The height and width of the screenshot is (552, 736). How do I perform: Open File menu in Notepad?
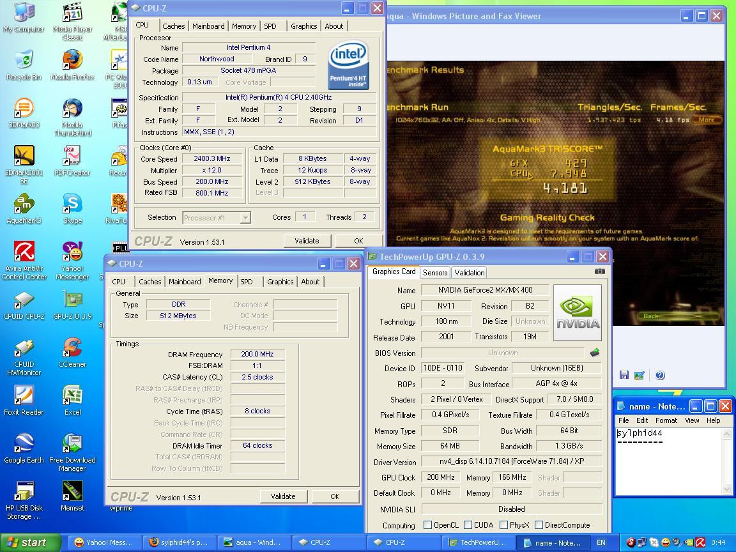tap(624, 420)
